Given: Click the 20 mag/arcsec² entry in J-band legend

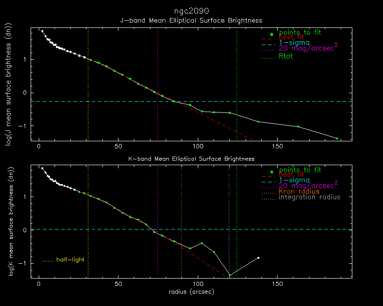Looking at the screenshot, I should (x=308, y=49).
